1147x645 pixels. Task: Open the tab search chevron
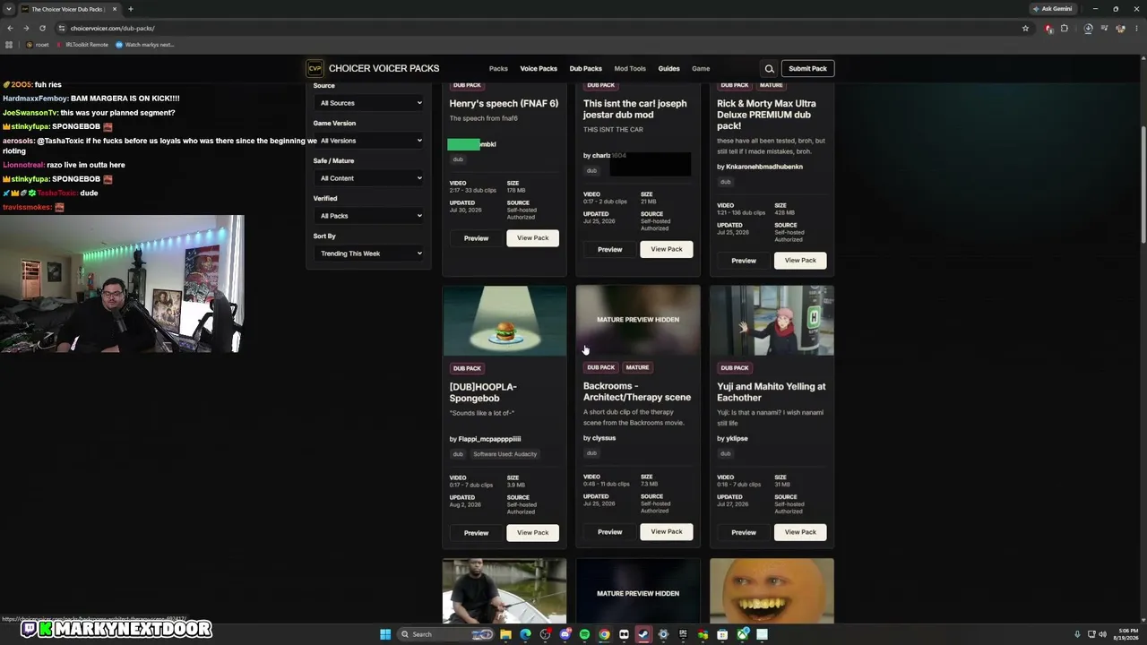[x=9, y=9]
